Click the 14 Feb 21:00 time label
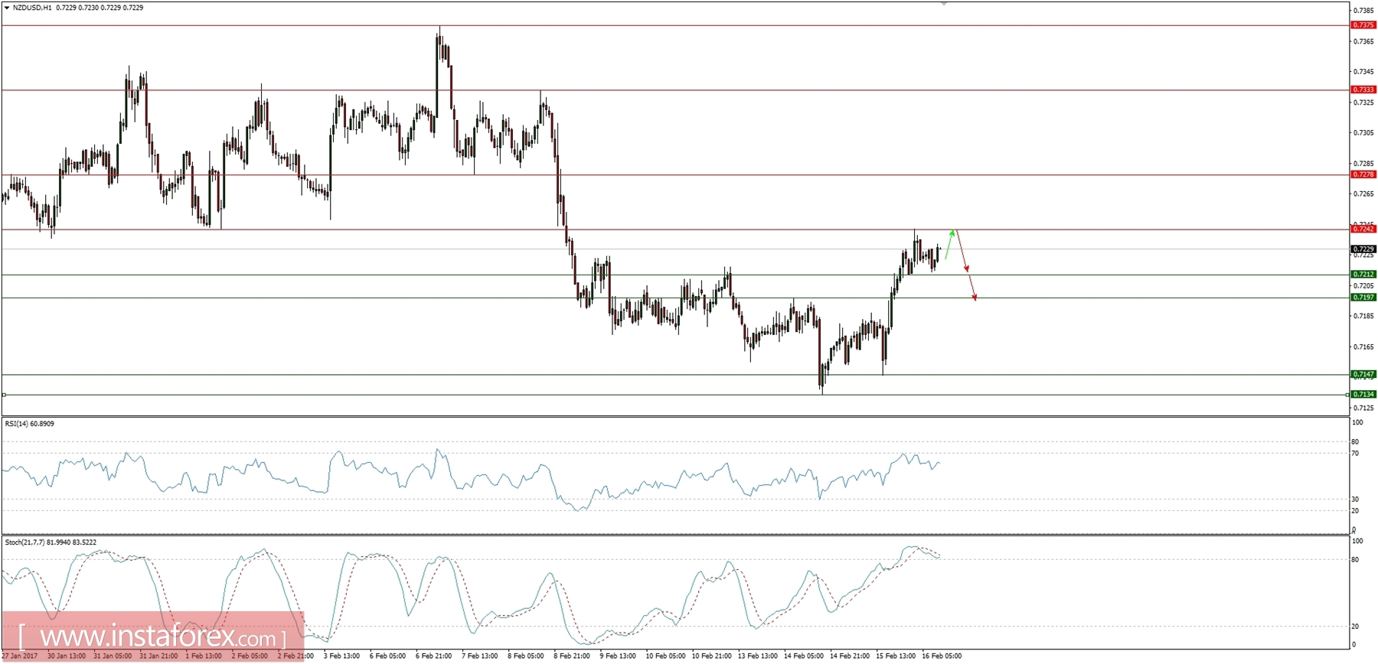The height and width of the screenshot is (664, 1378). (850, 656)
